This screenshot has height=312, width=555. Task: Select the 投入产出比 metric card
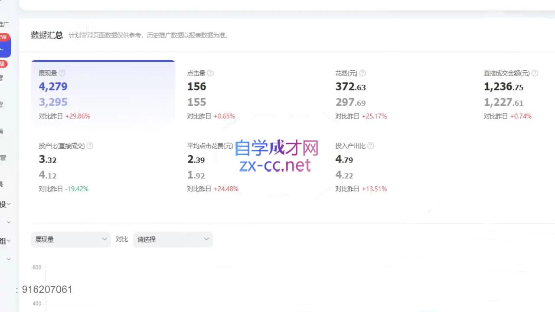(x=400, y=167)
